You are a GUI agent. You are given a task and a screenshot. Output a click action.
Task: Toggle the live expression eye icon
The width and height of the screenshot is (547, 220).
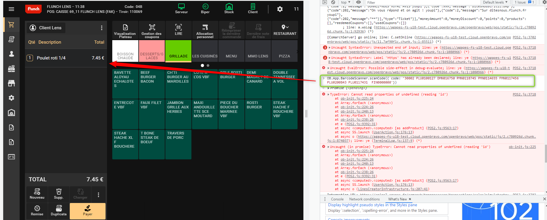(x=358, y=2)
